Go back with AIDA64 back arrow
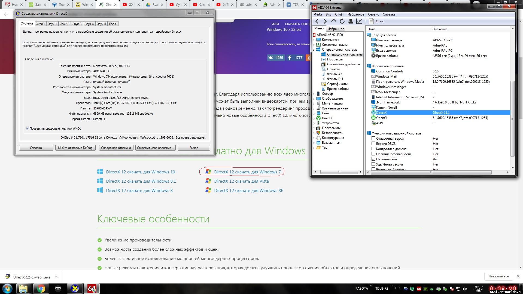The width and height of the screenshot is (523, 294). [x=317, y=21]
